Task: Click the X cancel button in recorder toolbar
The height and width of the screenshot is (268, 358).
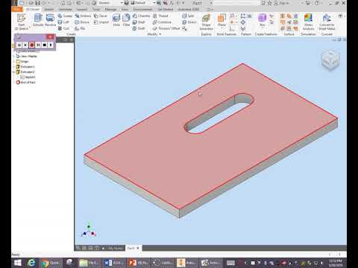Action: [25, 45]
